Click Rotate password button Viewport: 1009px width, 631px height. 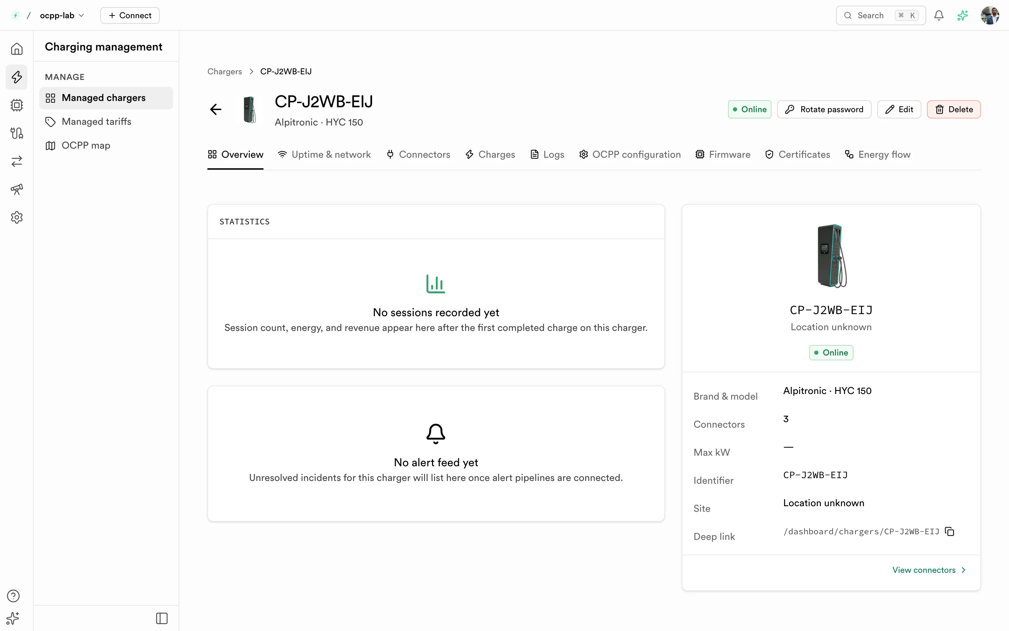click(x=824, y=109)
